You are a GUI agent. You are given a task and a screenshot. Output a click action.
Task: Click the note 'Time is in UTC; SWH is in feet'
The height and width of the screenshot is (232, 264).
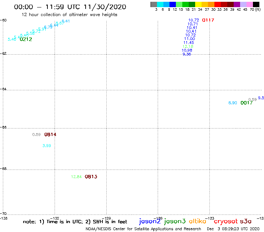tap(75, 222)
